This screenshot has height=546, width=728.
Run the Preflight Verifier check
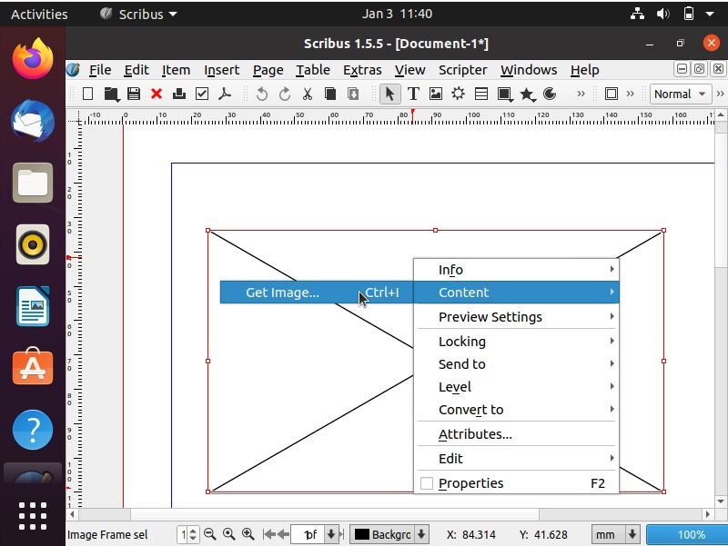[201, 94]
